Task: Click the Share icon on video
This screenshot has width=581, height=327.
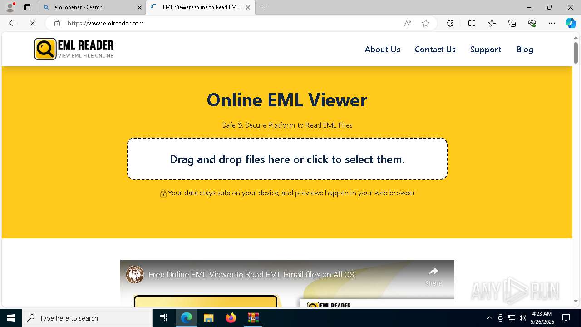Action: pyautogui.click(x=433, y=276)
